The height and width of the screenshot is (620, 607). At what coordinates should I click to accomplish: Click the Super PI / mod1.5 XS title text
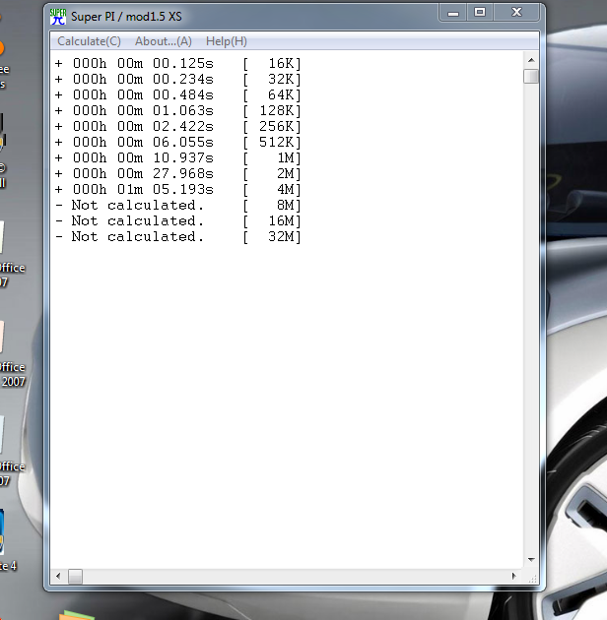[x=126, y=16]
